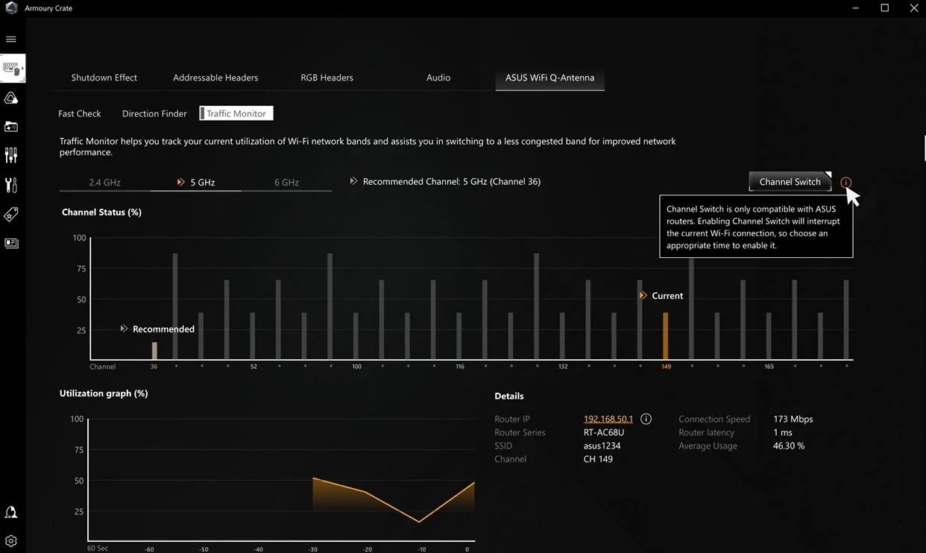
Task: Switch to the Addressable Headers tab
Action: 215,78
